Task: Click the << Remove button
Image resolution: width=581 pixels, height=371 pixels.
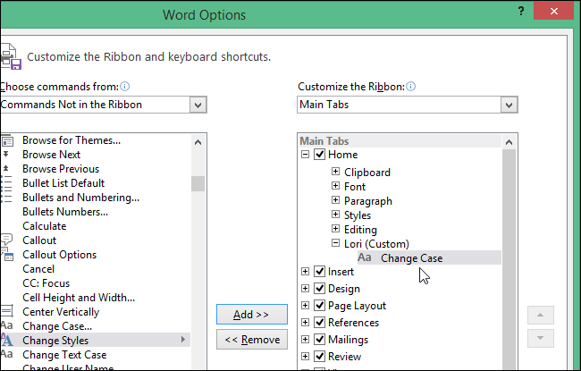Action: coord(252,340)
